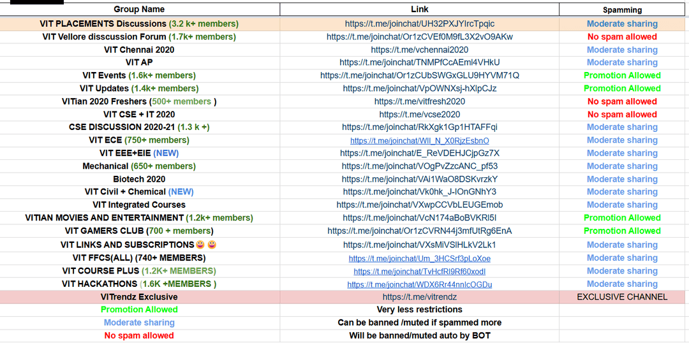Select Will be banned/muted auto by BOT
This screenshot has width=689, height=355.
[420, 336]
